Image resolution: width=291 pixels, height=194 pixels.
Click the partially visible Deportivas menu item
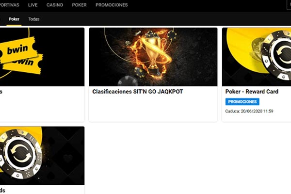pyautogui.click(x=9, y=5)
